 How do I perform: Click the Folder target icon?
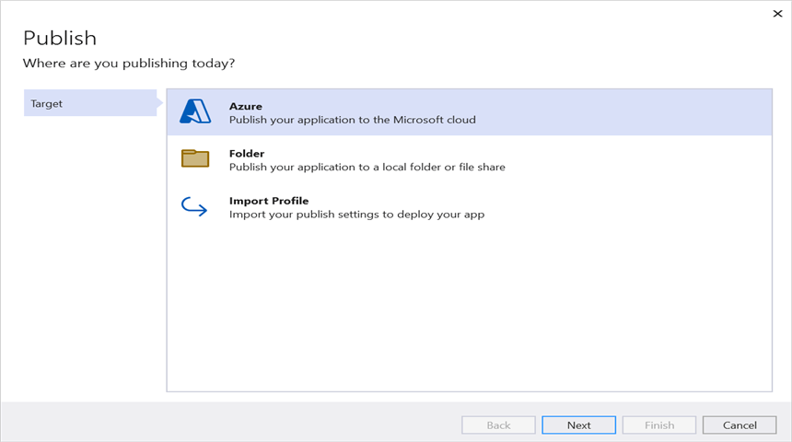195,158
